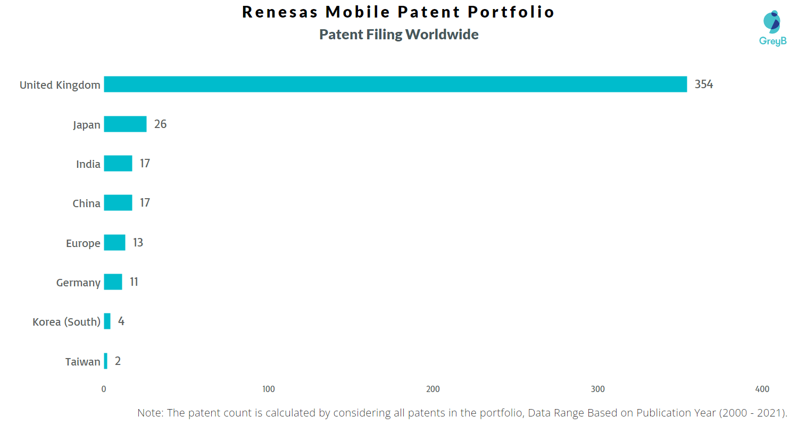Select the United Kingdom bar
This screenshot has width=798, height=425.
point(395,84)
